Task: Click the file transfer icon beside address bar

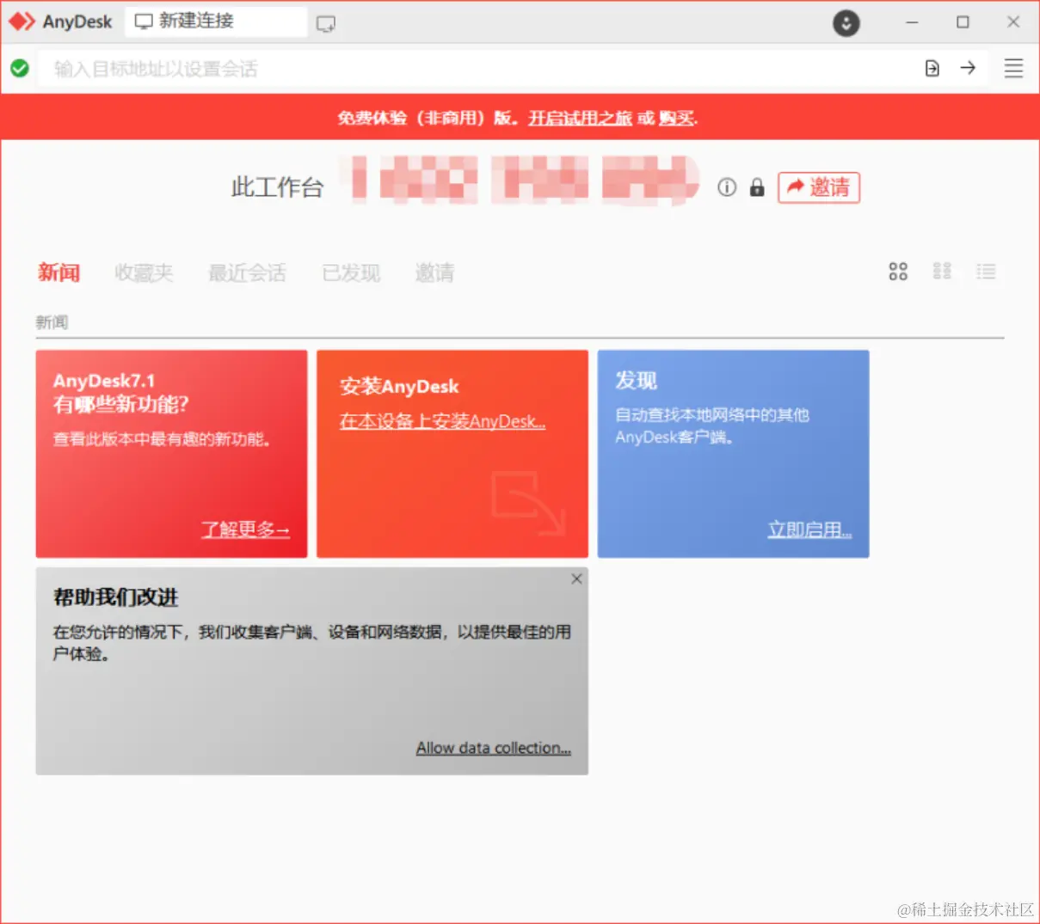Action: click(932, 68)
